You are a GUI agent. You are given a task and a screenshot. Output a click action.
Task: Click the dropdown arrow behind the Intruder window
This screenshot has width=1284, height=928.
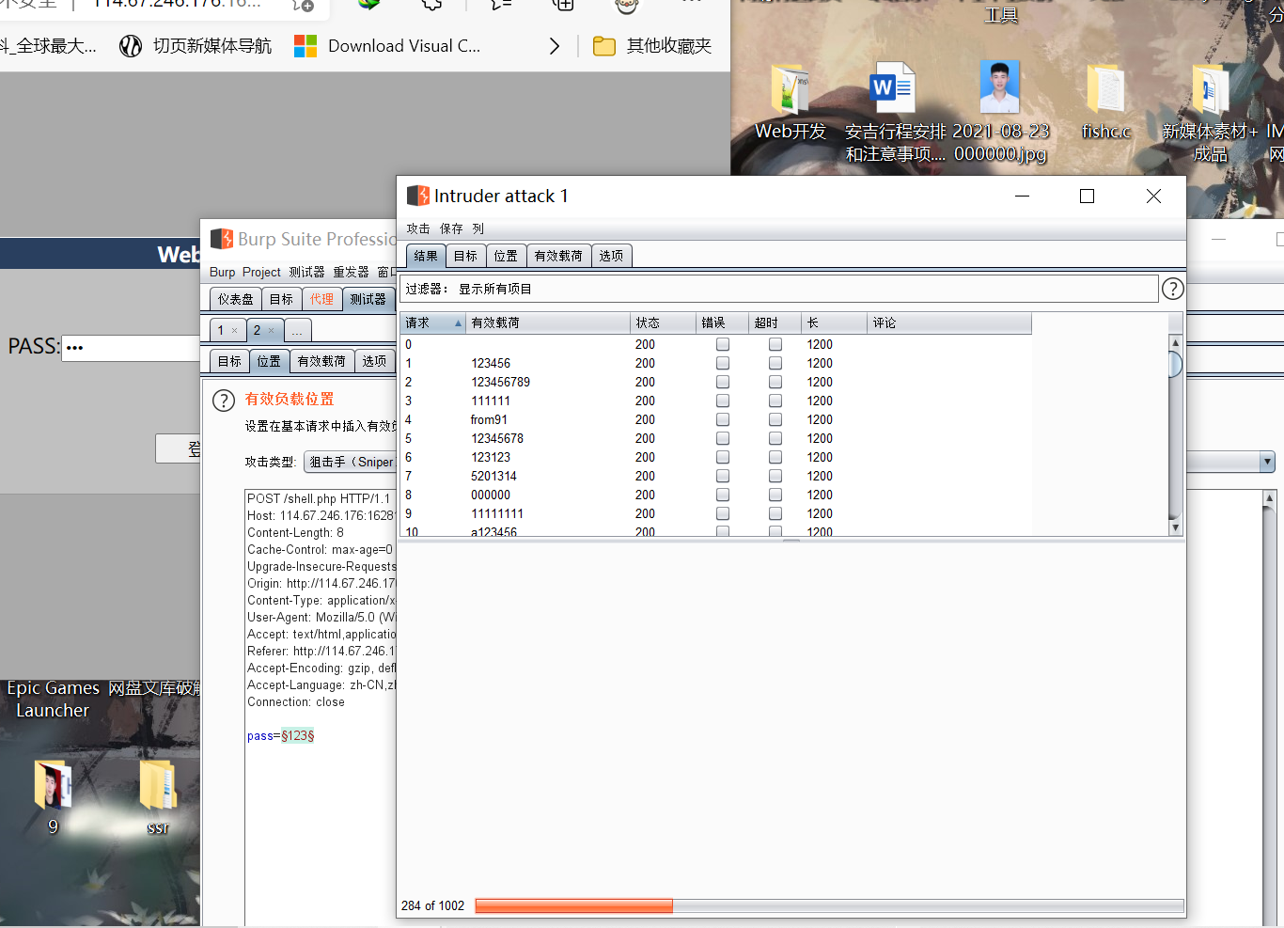click(x=1267, y=462)
